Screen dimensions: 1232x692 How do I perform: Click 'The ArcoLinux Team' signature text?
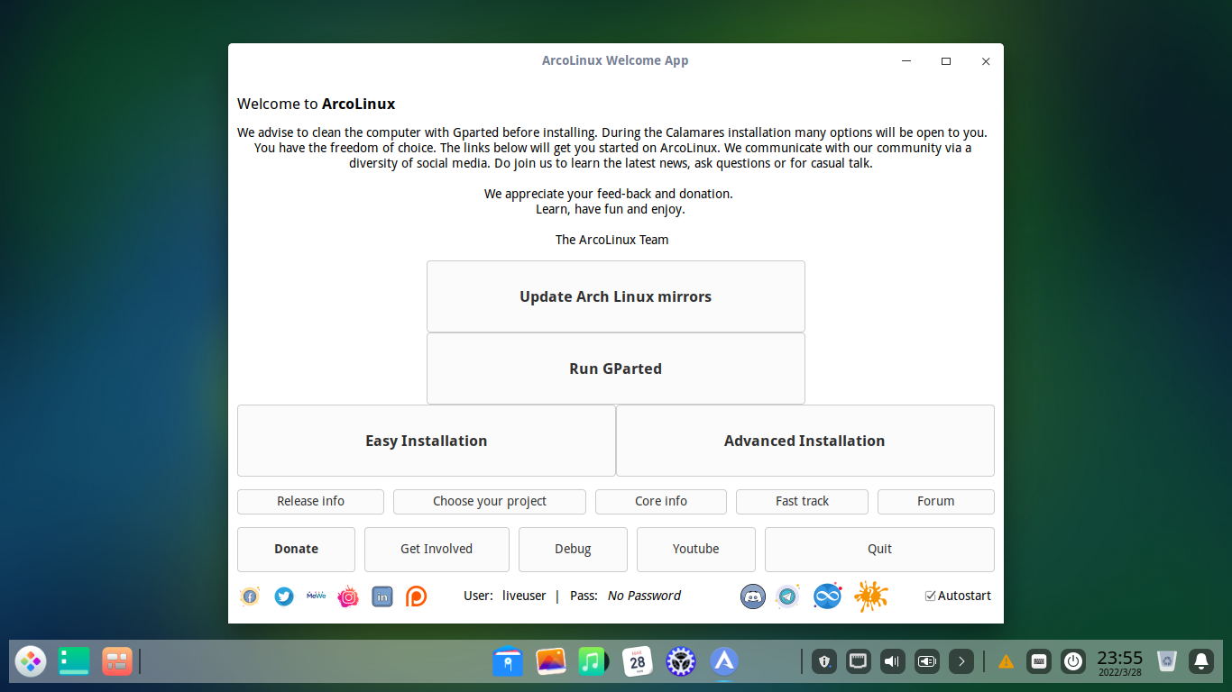click(612, 240)
